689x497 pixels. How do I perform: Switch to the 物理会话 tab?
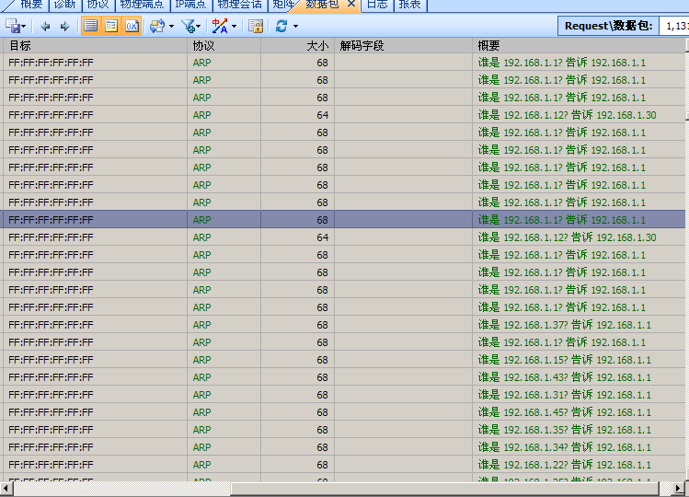point(239,5)
